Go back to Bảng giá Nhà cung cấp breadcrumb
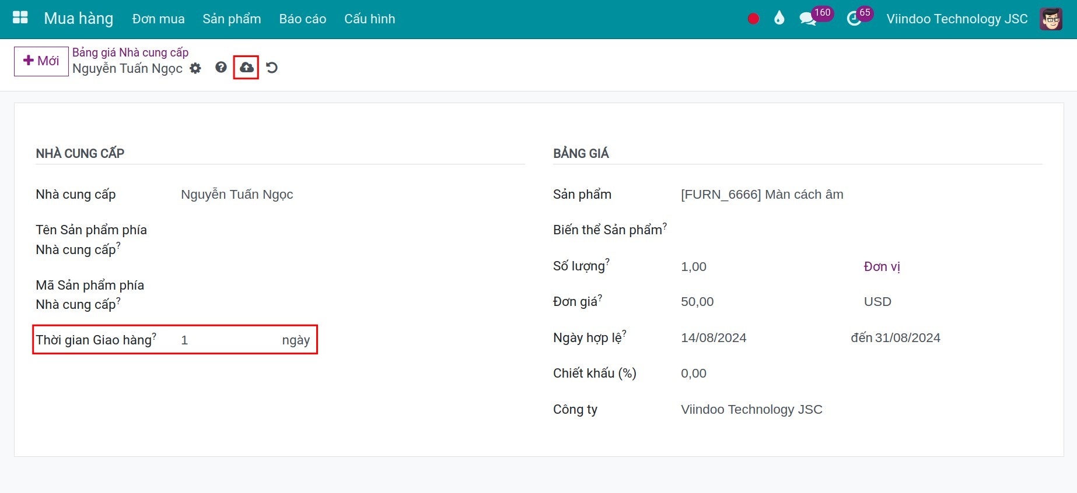The image size is (1077, 493). coord(130,52)
